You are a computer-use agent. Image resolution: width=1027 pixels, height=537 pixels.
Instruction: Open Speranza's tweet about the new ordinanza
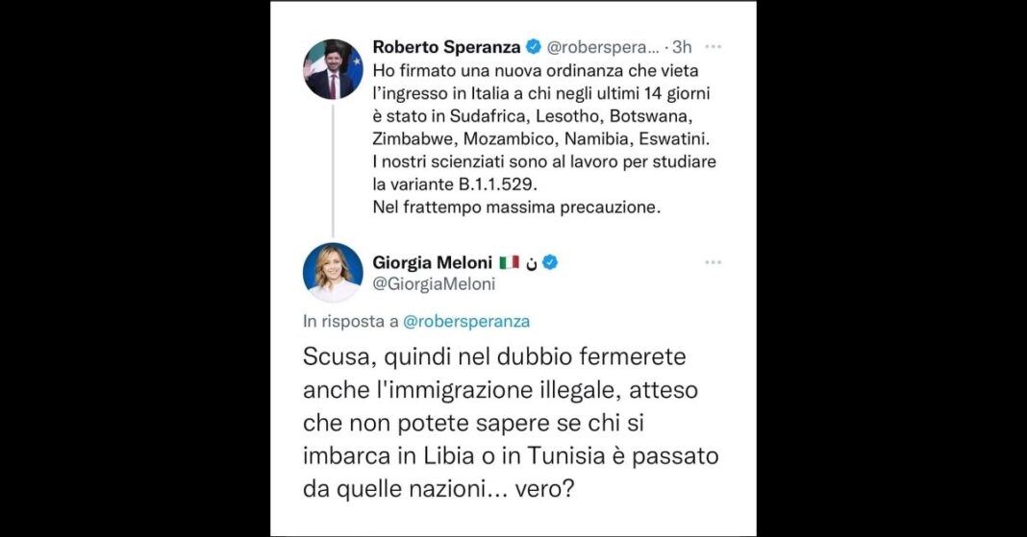[x=543, y=138]
